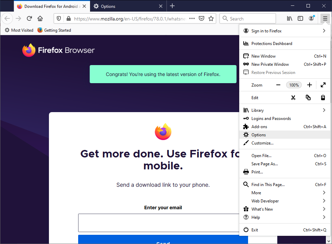Image resolution: width=332 pixels, height=244 pixels.
Task: Expand the Library submenu
Action: (257, 110)
